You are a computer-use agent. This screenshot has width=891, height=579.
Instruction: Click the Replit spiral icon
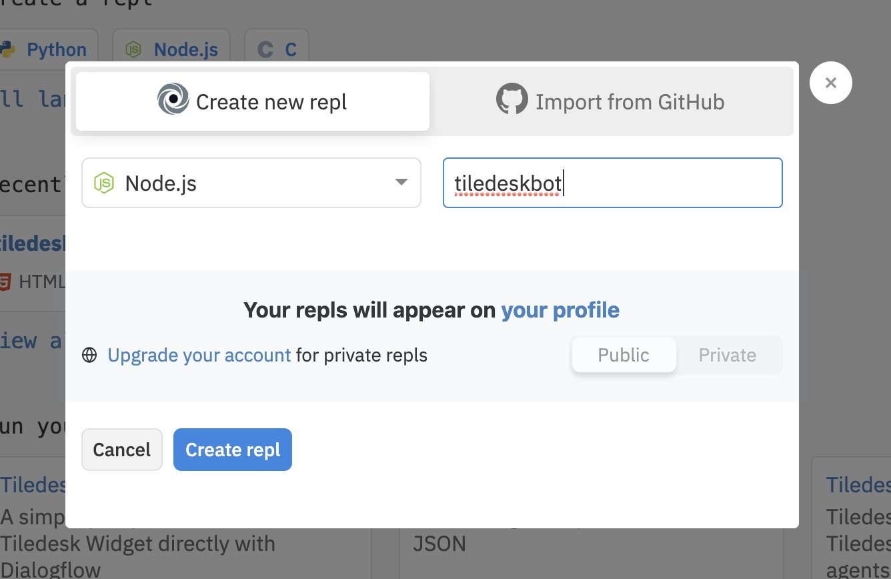click(173, 99)
